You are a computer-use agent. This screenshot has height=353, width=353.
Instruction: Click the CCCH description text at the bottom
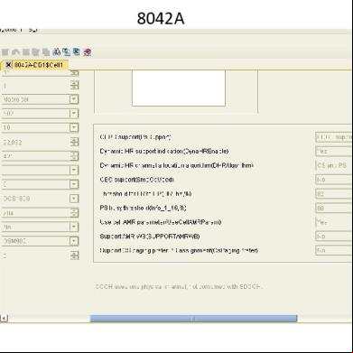(x=179, y=286)
